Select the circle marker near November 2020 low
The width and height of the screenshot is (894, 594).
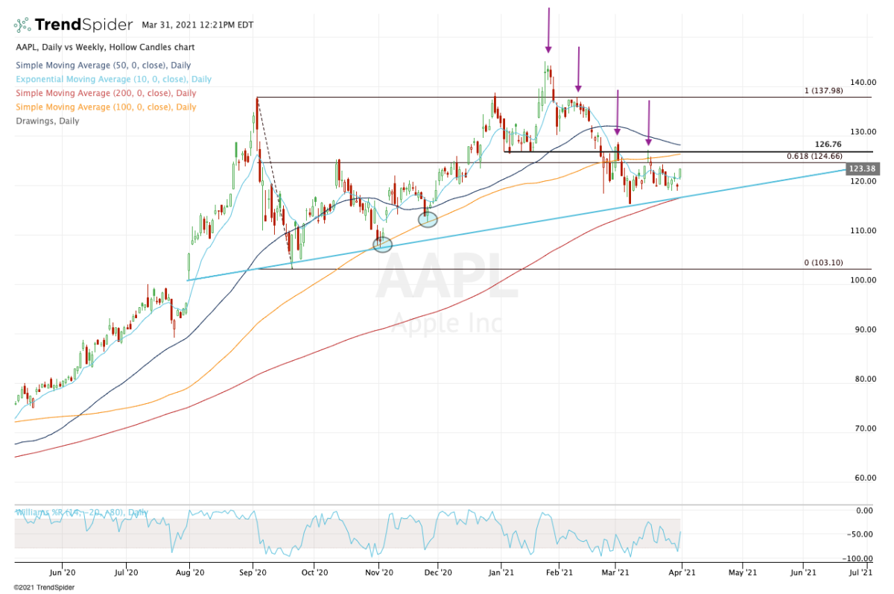pyautogui.click(x=382, y=244)
